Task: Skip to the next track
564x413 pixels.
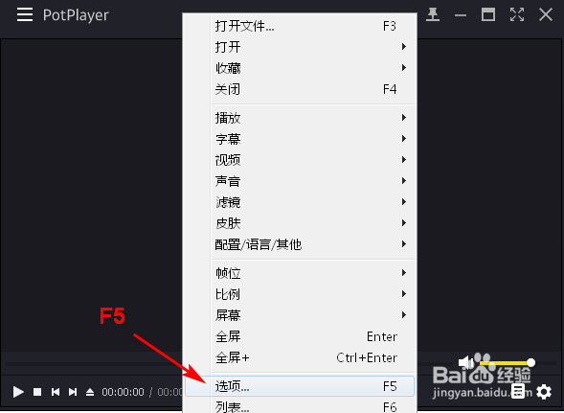Action: click(73, 392)
